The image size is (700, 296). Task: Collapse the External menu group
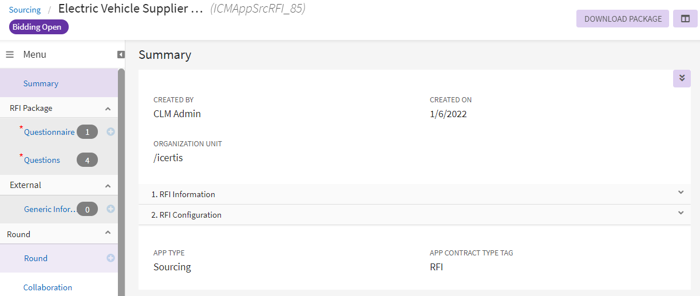point(108,186)
